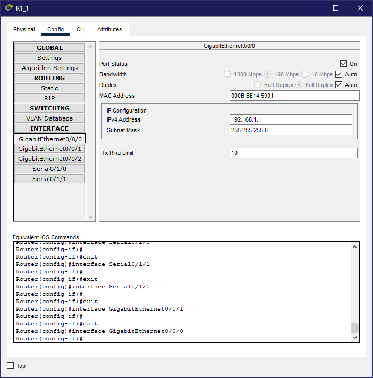
Task: Toggle the Port Status On checkbox
Action: [x=343, y=64]
